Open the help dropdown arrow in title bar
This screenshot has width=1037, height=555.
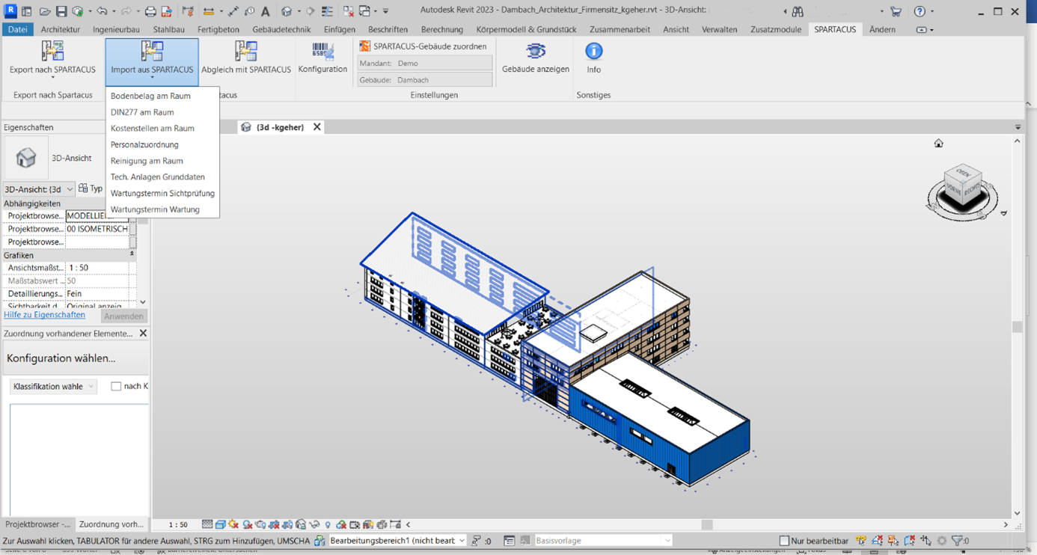tap(932, 11)
